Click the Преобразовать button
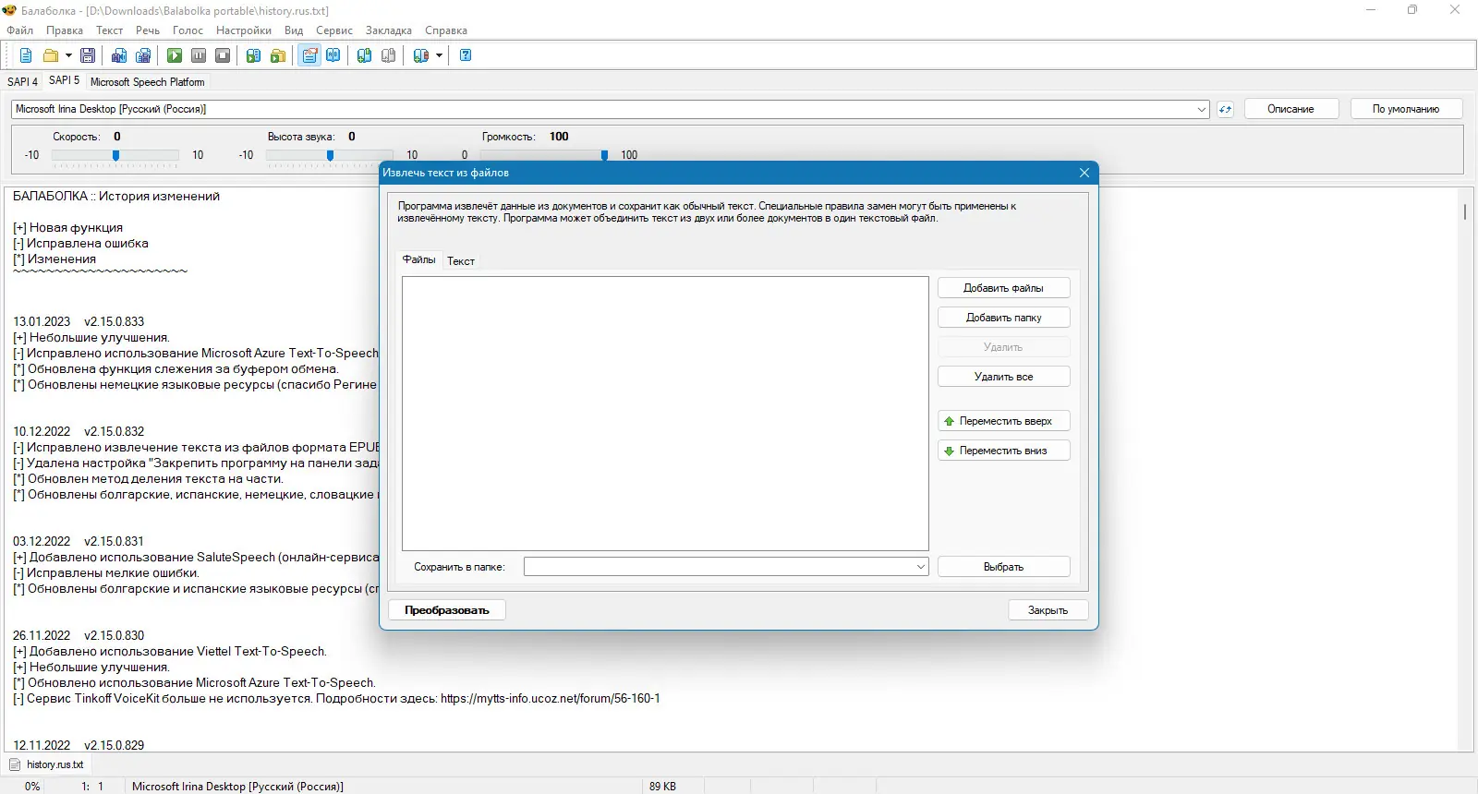 click(x=447, y=610)
